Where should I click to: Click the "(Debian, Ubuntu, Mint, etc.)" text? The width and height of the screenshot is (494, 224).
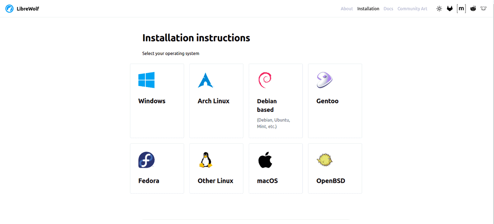pos(273,123)
